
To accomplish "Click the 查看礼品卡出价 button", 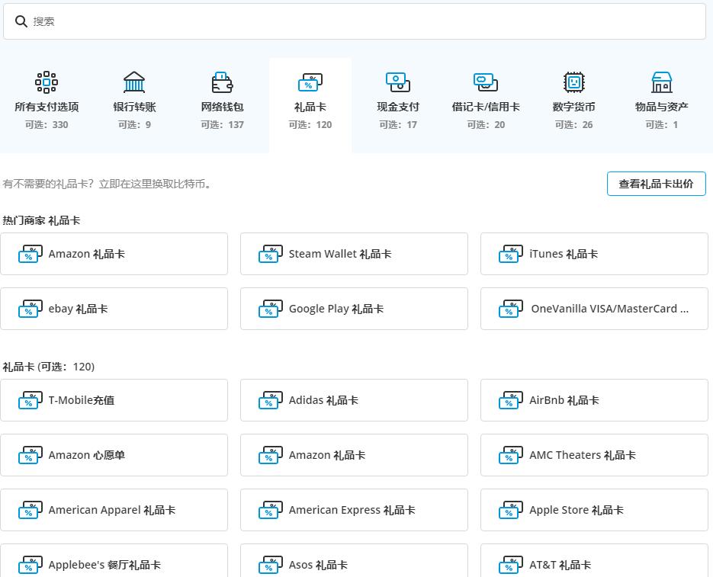I will tap(656, 184).
